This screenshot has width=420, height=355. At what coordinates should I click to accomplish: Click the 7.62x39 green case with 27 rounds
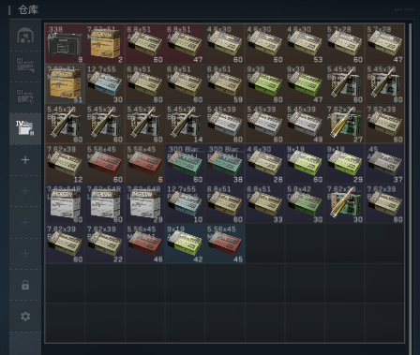pyautogui.click(x=345, y=124)
